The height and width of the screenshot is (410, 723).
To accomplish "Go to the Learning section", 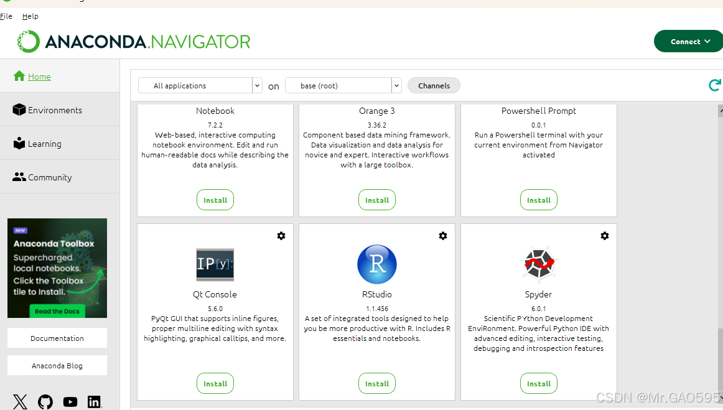I will (x=44, y=143).
